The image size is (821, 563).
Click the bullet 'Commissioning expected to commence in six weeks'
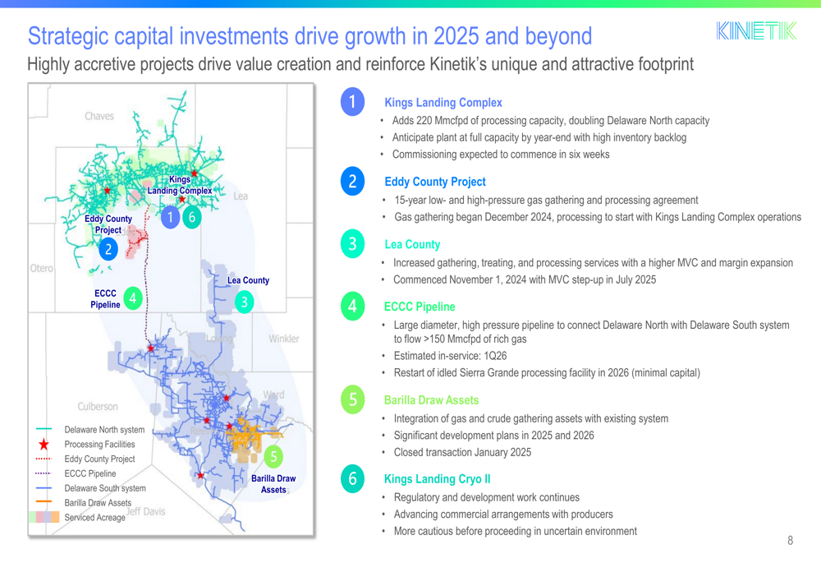(501, 155)
